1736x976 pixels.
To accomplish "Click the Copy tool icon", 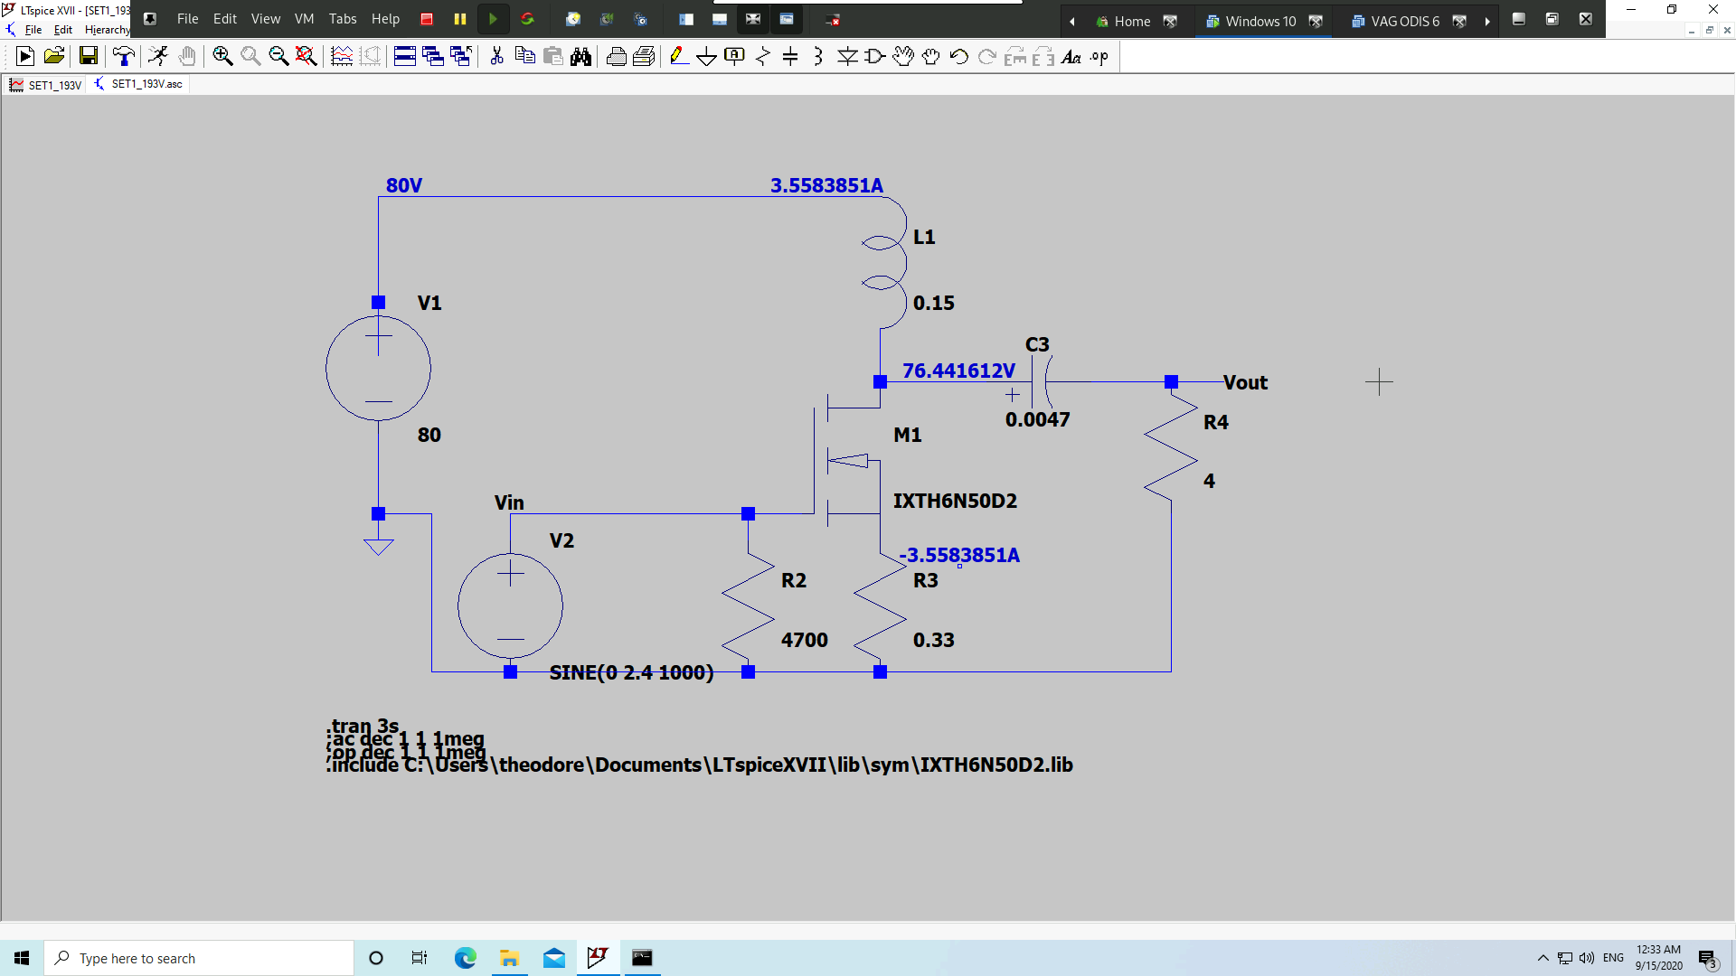I will (x=524, y=57).
